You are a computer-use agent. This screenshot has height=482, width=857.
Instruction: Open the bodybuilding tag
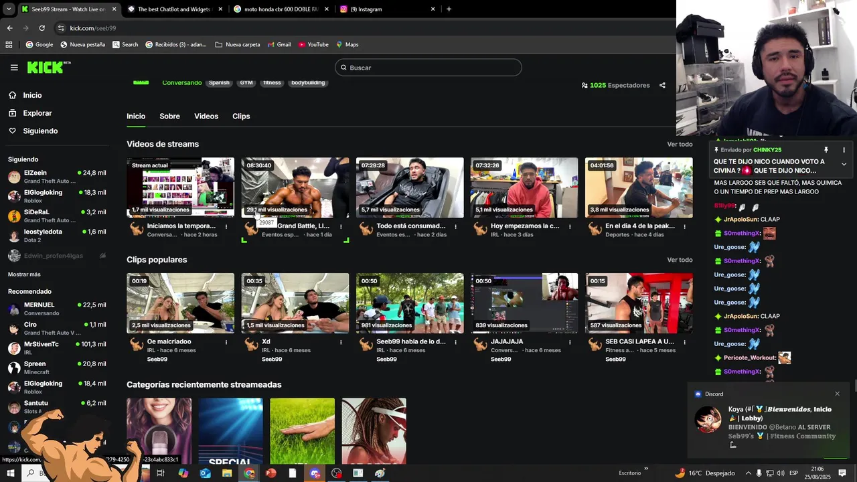click(308, 82)
